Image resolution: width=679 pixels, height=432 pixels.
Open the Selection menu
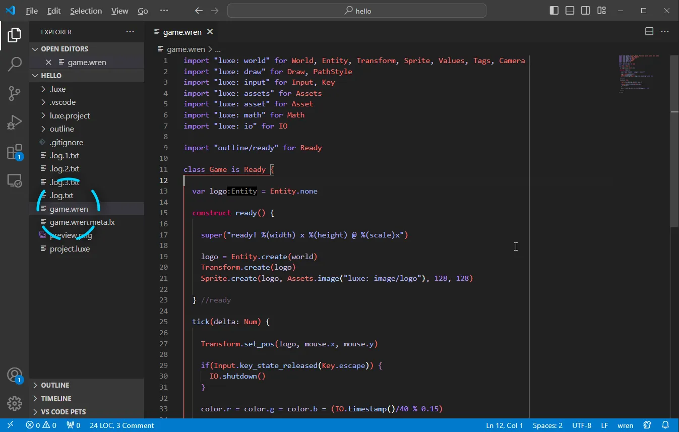click(86, 11)
